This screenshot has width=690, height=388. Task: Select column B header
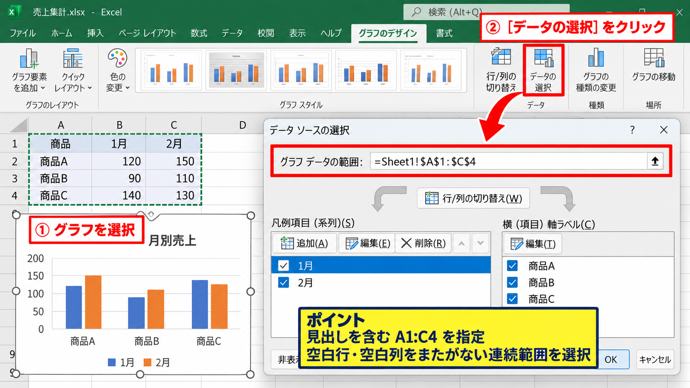[x=119, y=125]
